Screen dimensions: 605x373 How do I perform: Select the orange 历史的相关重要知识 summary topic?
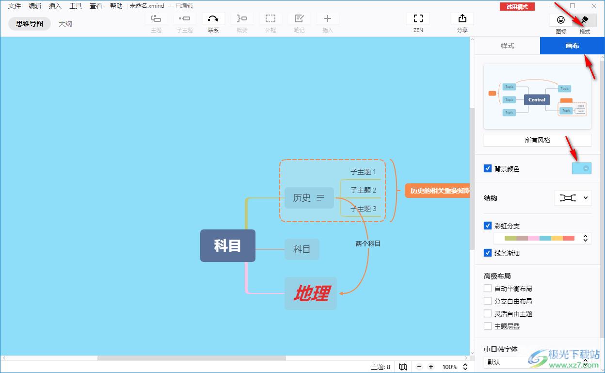click(438, 191)
